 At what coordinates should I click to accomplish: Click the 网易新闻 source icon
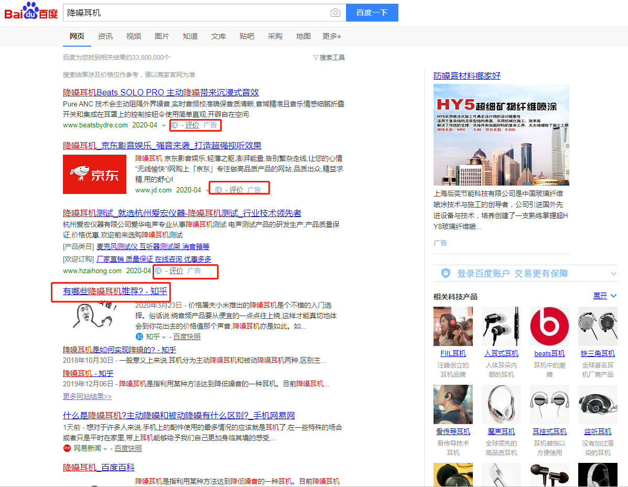point(67,448)
